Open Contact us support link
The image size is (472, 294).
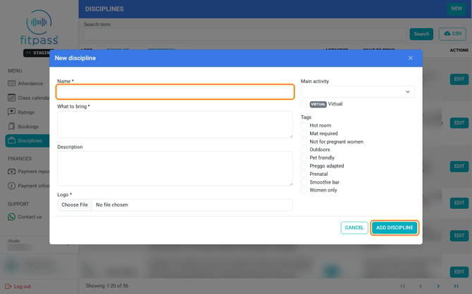[25, 217]
